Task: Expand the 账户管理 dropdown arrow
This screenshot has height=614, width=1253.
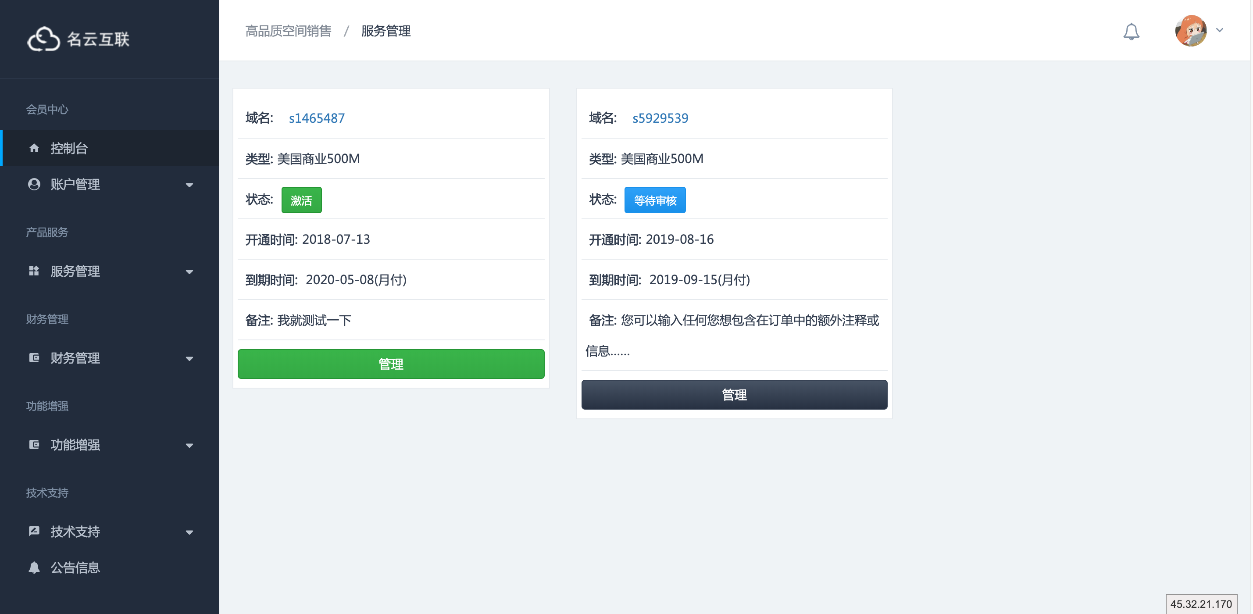Action: [189, 185]
